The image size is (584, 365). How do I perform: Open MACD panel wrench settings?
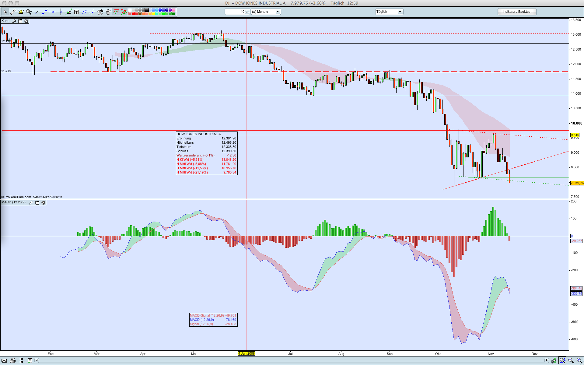31,202
